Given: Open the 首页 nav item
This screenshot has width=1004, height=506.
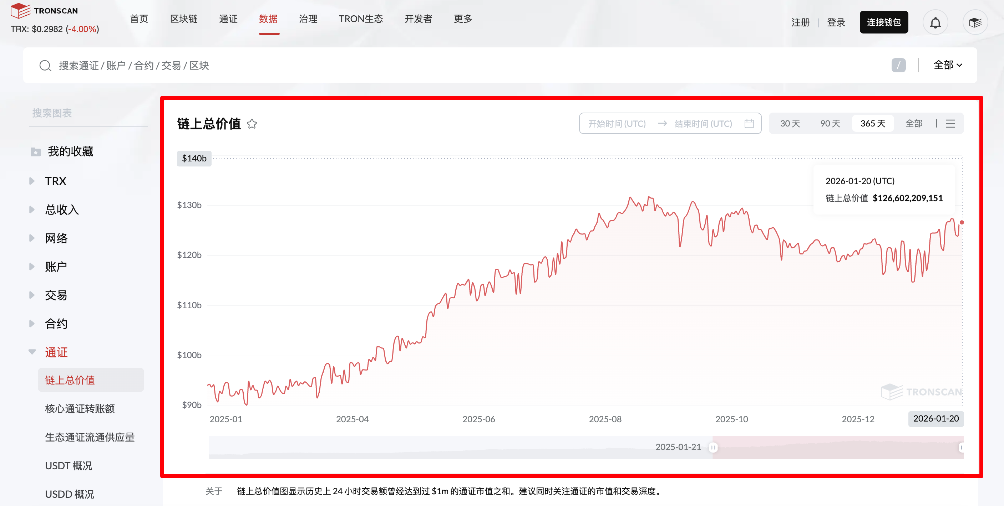Looking at the screenshot, I should (139, 19).
